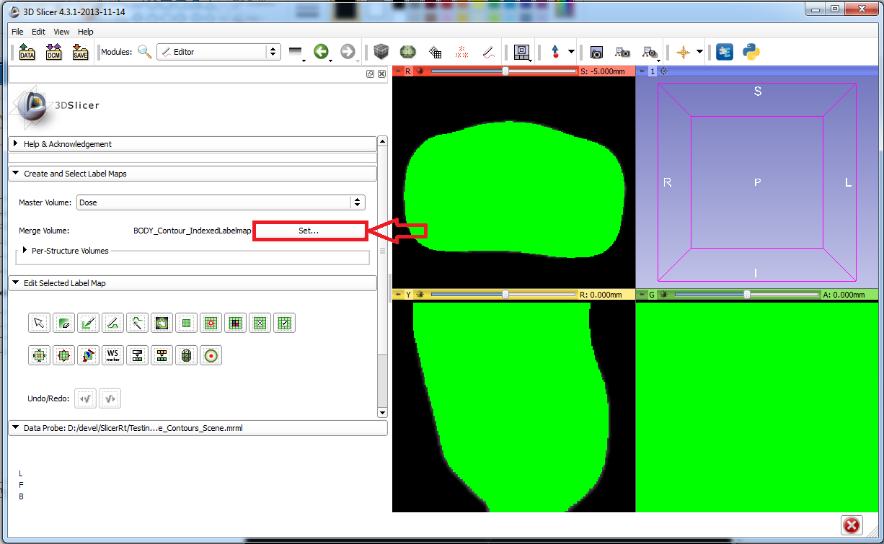The image size is (884, 544).
Task: Open the View menu
Action: [x=61, y=32]
